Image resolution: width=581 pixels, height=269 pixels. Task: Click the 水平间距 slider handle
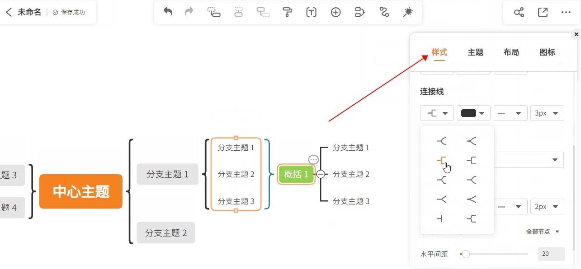[466, 254]
